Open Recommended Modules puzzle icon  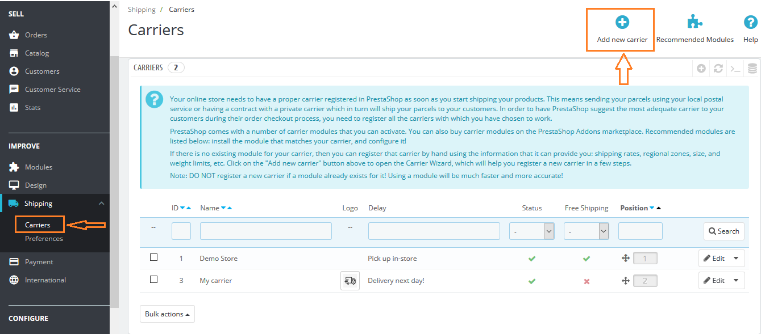[x=695, y=23]
